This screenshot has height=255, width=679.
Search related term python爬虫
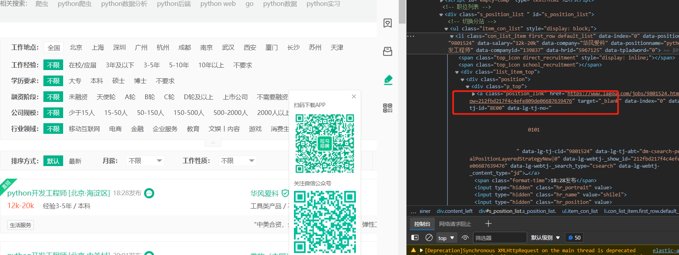75,4
